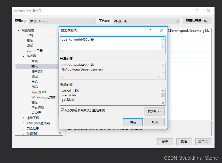
Task: Click 应用(A) on the property page
Action: tap(203, 142)
